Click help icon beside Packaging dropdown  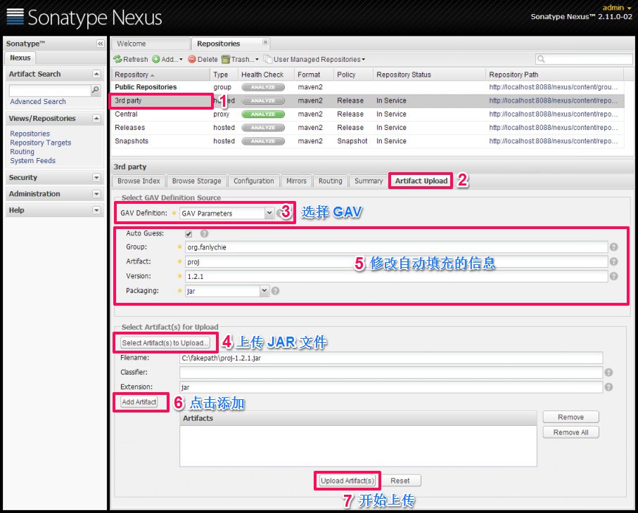click(275, 291)
